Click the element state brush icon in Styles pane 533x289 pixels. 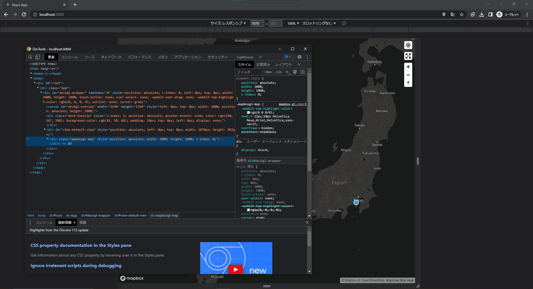click(x=295, y=72)
